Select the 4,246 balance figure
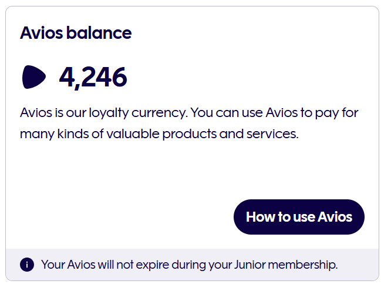This screenshot has height=284, width=381. coord(93,78)
